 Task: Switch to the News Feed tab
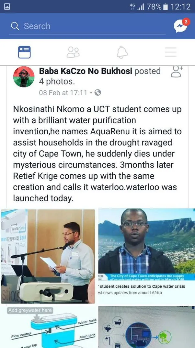pos(24,52)
